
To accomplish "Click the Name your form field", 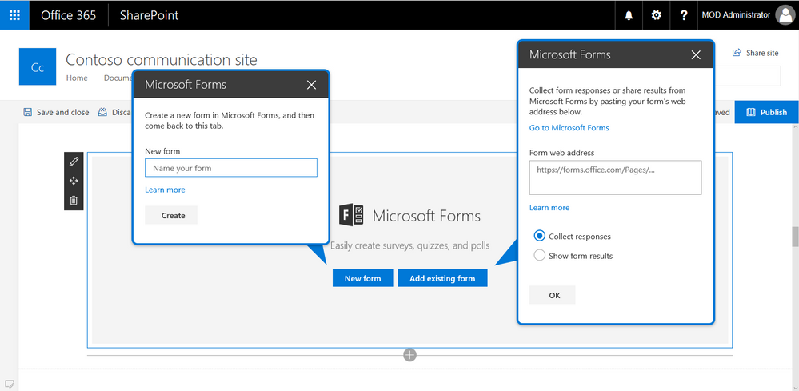I will coord(231,168).
